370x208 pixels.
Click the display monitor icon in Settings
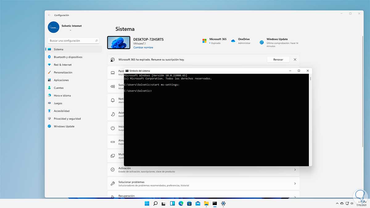(113, 73)
